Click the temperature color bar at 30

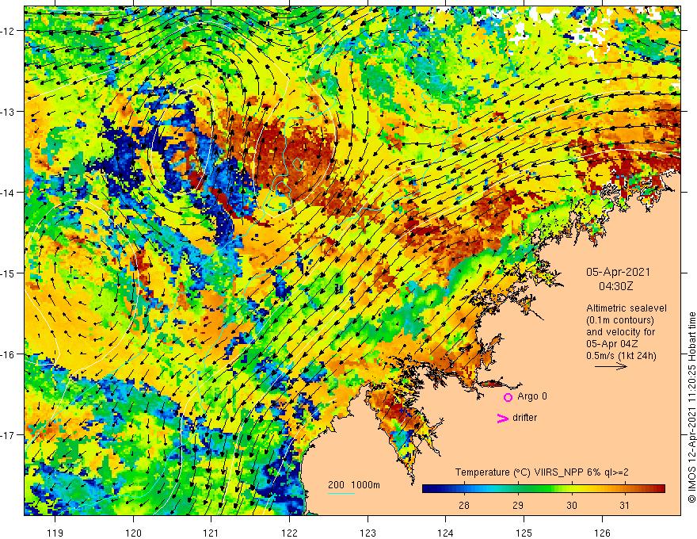pyautogui.click(x=572, y=489)
